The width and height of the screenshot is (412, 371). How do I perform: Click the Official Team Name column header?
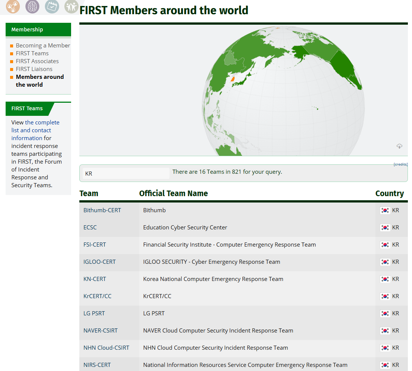pos(173,194)
